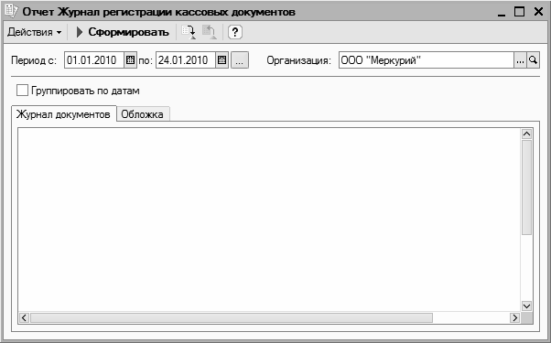Click the vertical scrollbar up arrow

click(526, 134)
